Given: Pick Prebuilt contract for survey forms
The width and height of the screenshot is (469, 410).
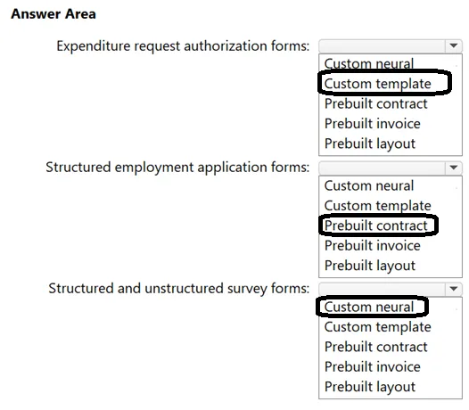Looking at the screenshot, I should (x=375, y=347).
